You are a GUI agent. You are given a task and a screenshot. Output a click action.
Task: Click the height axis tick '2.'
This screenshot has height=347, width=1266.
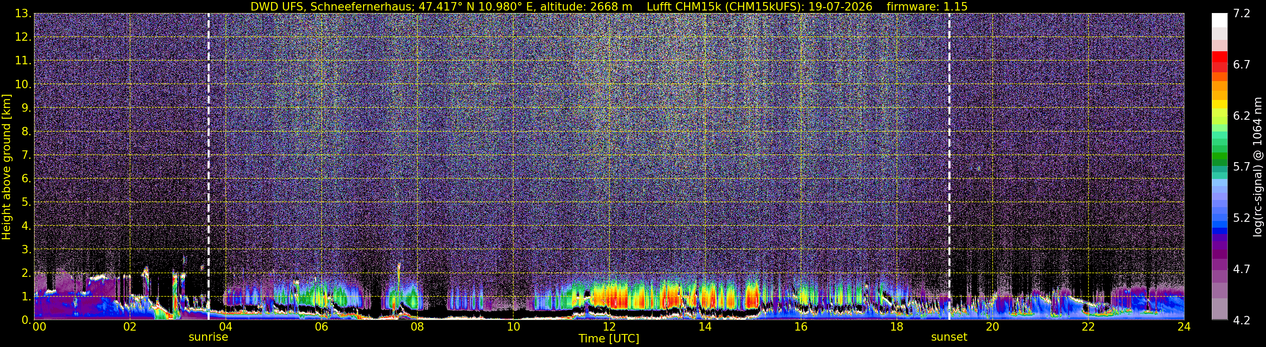[26, 273]
